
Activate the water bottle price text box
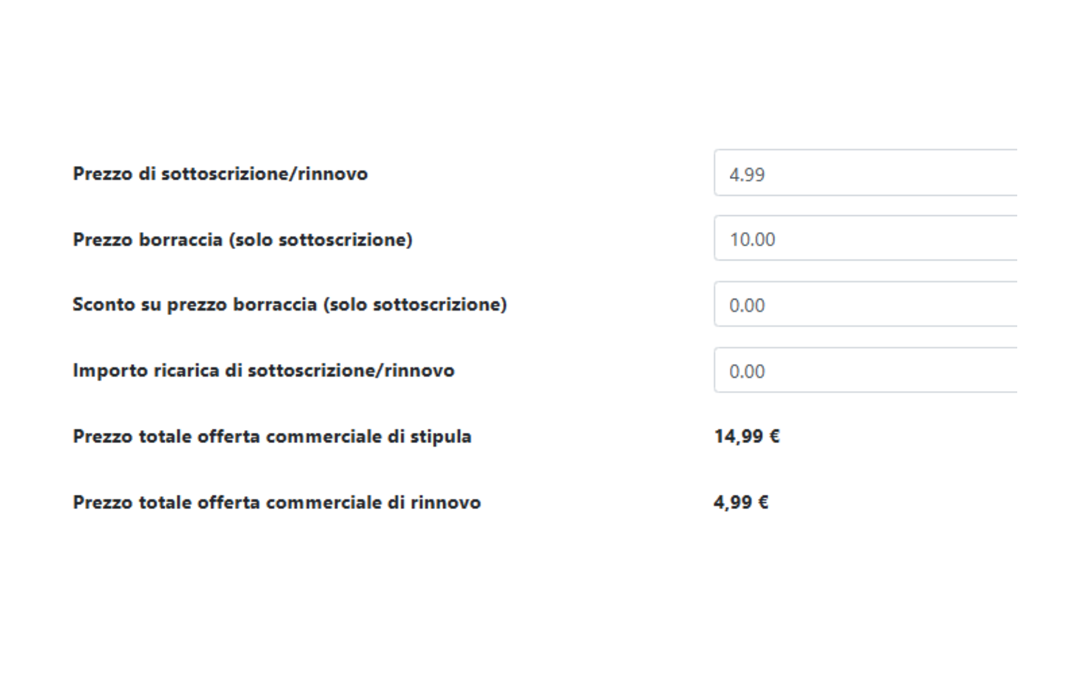pos(865,239)
